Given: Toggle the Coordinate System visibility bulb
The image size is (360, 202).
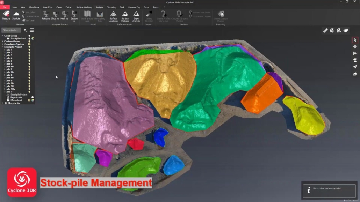Looking at the screenshot, I should tap(29, 44).
